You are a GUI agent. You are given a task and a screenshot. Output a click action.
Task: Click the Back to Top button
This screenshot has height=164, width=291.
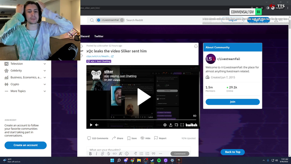point(232,152)
